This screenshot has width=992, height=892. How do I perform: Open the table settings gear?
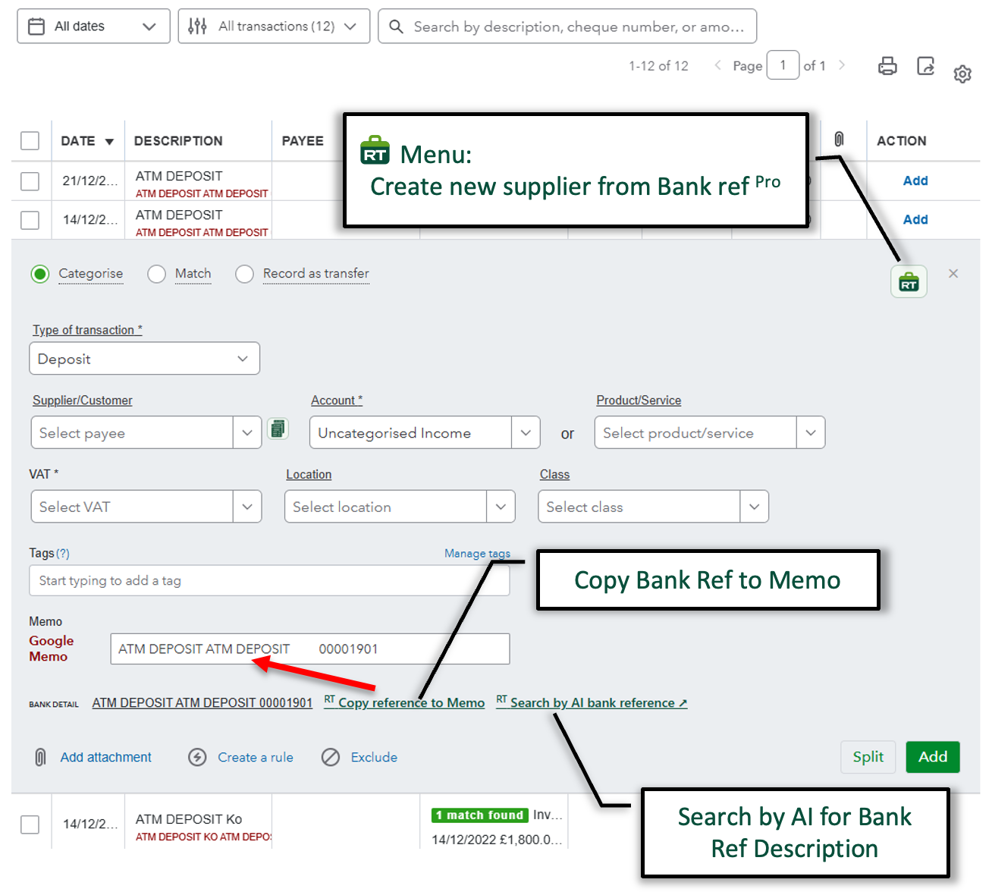962,74
